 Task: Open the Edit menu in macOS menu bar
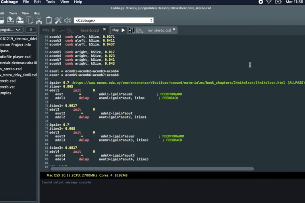point(37,2)
